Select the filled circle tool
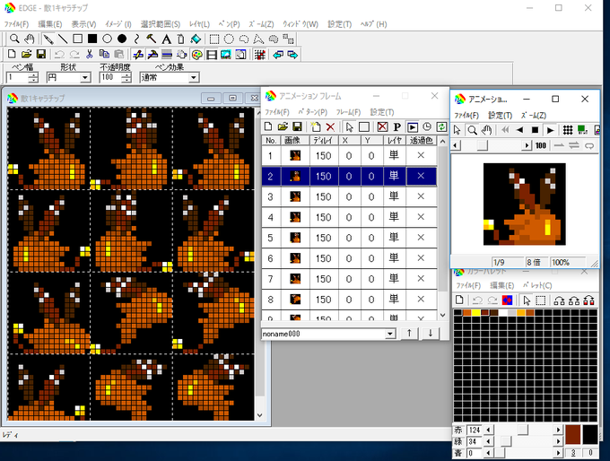Viewport: 610px width, 461px height. tap(122, 39)
